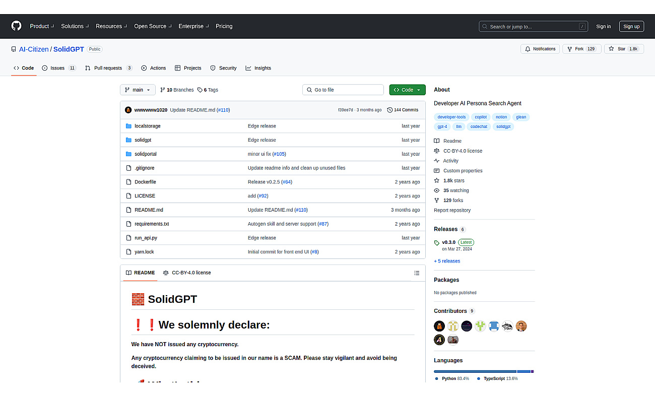Viewport: 655px width, 397px height.
Task: Switch to the Projects tab
Action: pyautogui.click(x=188, y=68)
